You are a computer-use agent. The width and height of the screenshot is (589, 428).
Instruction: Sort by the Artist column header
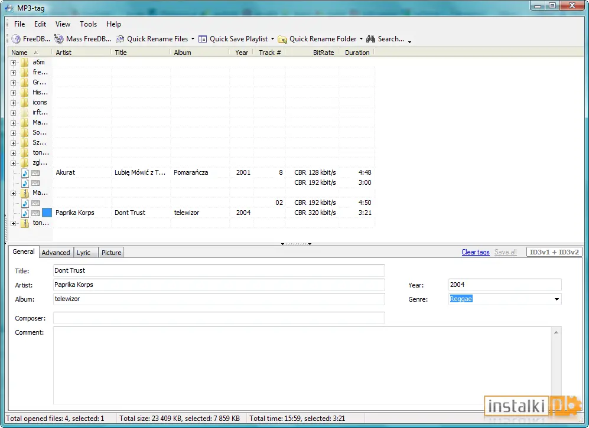(82, 53)
